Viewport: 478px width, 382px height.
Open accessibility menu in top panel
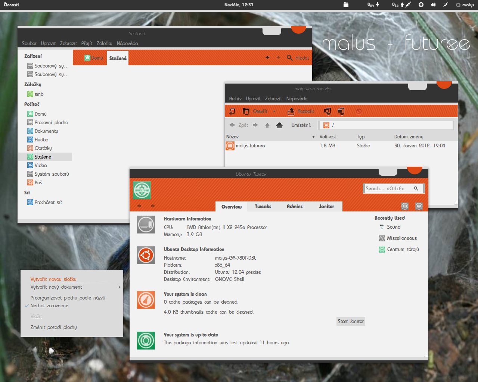(x=421, y=5)
